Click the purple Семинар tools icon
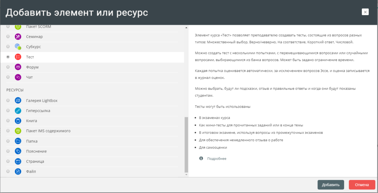378x193 pixels. [x=18, y=37]
